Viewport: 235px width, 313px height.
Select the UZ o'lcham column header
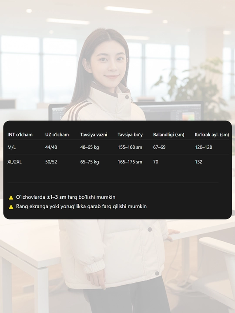(x=57, y=134)
